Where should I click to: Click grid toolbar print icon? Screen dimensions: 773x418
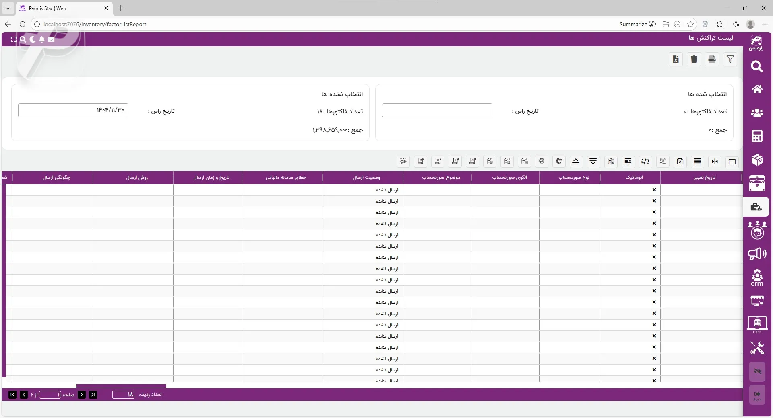pos(542,162)
